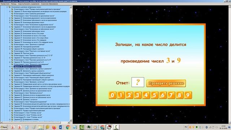Click icon beside Иллюстрация "Свойства умножения"
Screen dimensions: 231x130
pyautogui.click(x=12, y=14)
